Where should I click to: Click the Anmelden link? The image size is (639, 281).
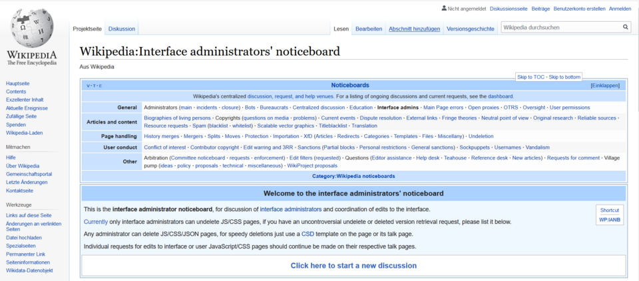tap(620, 9)
